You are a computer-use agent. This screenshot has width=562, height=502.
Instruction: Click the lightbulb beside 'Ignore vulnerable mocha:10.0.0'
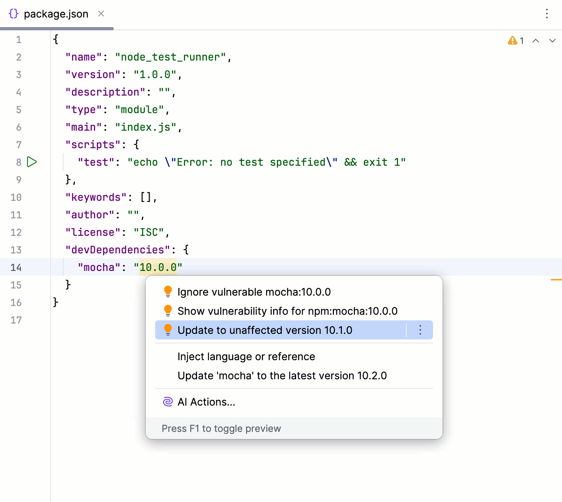pyautogui.click(x=168, y=291)
